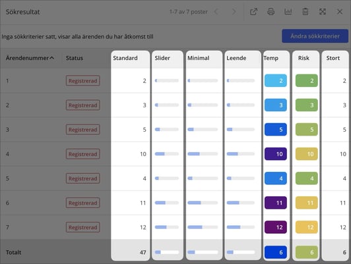351x264 pixels.
Task: Click the Temp column header
Action: pyautogui.click(x=271, y=58)
